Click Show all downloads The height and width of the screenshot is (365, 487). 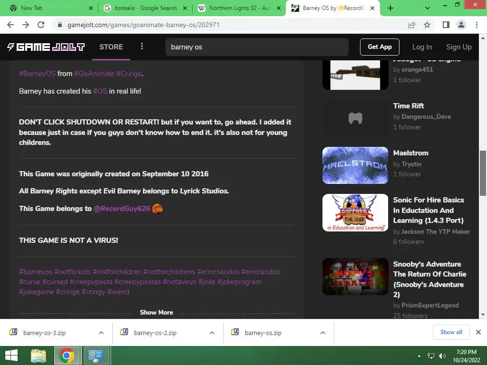[451, 332]
